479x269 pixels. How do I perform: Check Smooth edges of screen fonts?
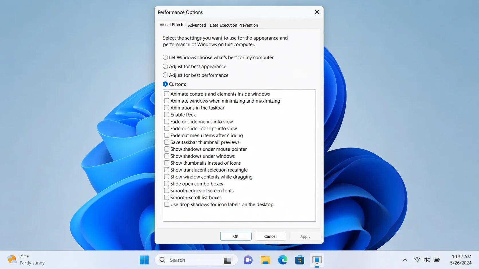pyautogui.click(x=166, y=190)
